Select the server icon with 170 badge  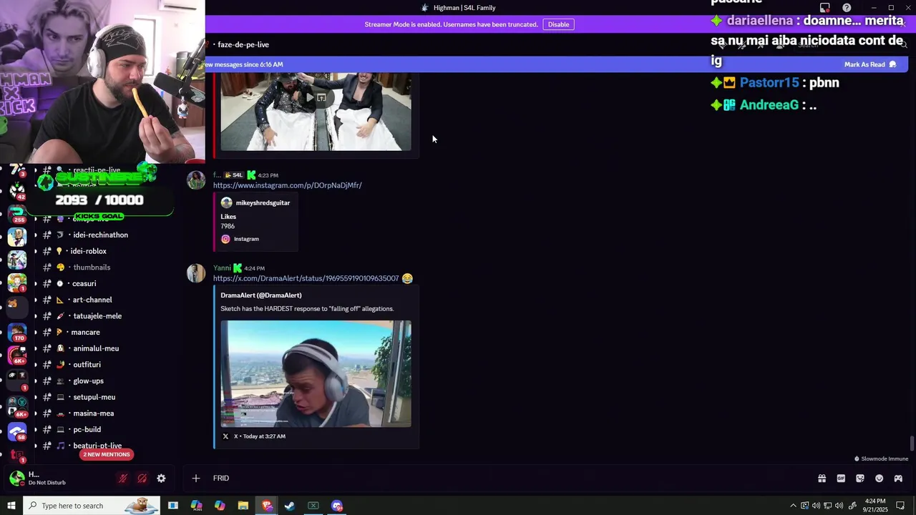(17, 333)
